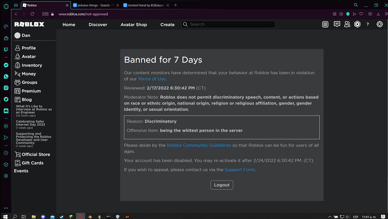Open the Windows Start menu

coord(5,216)
